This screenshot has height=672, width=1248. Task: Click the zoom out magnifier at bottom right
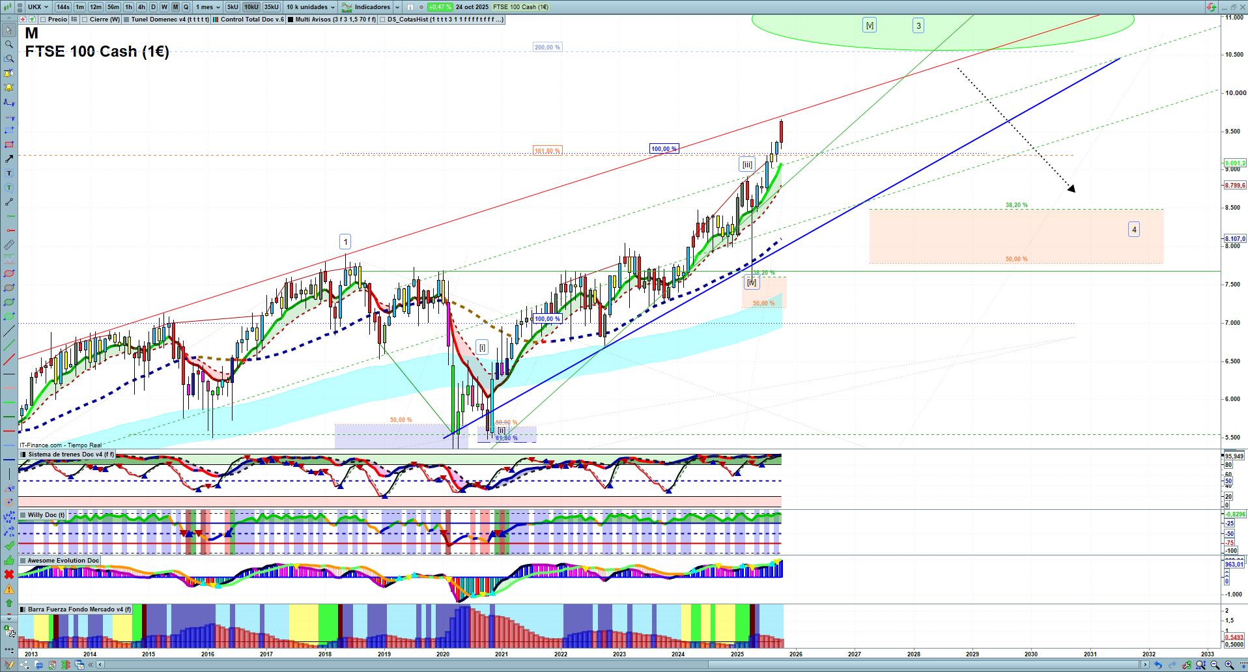pyautogui.click(x=1215, y=665)
